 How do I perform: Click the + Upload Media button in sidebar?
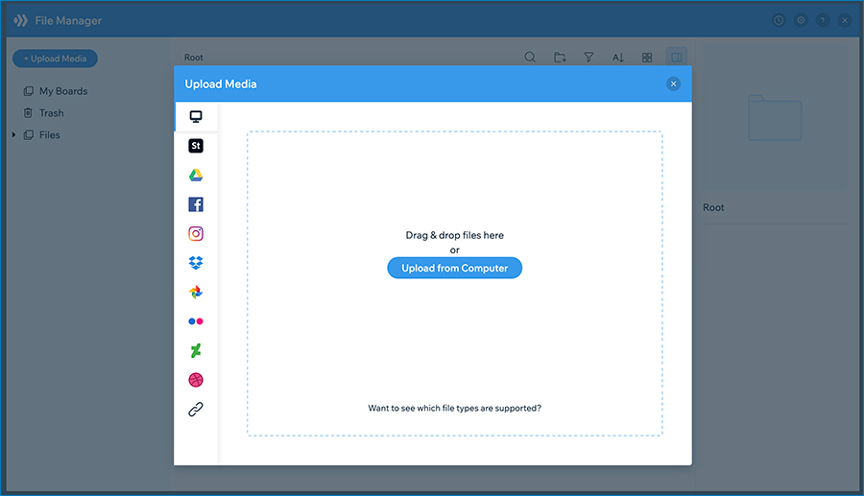coord(55,59)
